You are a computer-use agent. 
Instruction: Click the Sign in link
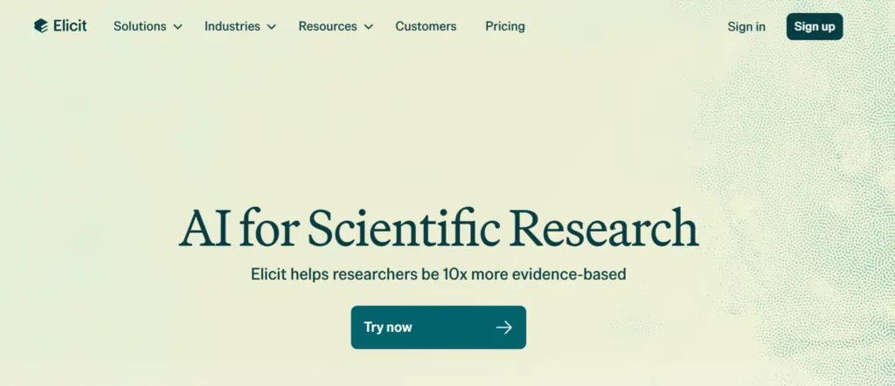(746, 26)
